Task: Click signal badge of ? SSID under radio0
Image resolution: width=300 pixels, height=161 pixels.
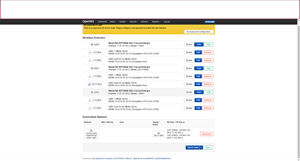Action: (95, 52)
